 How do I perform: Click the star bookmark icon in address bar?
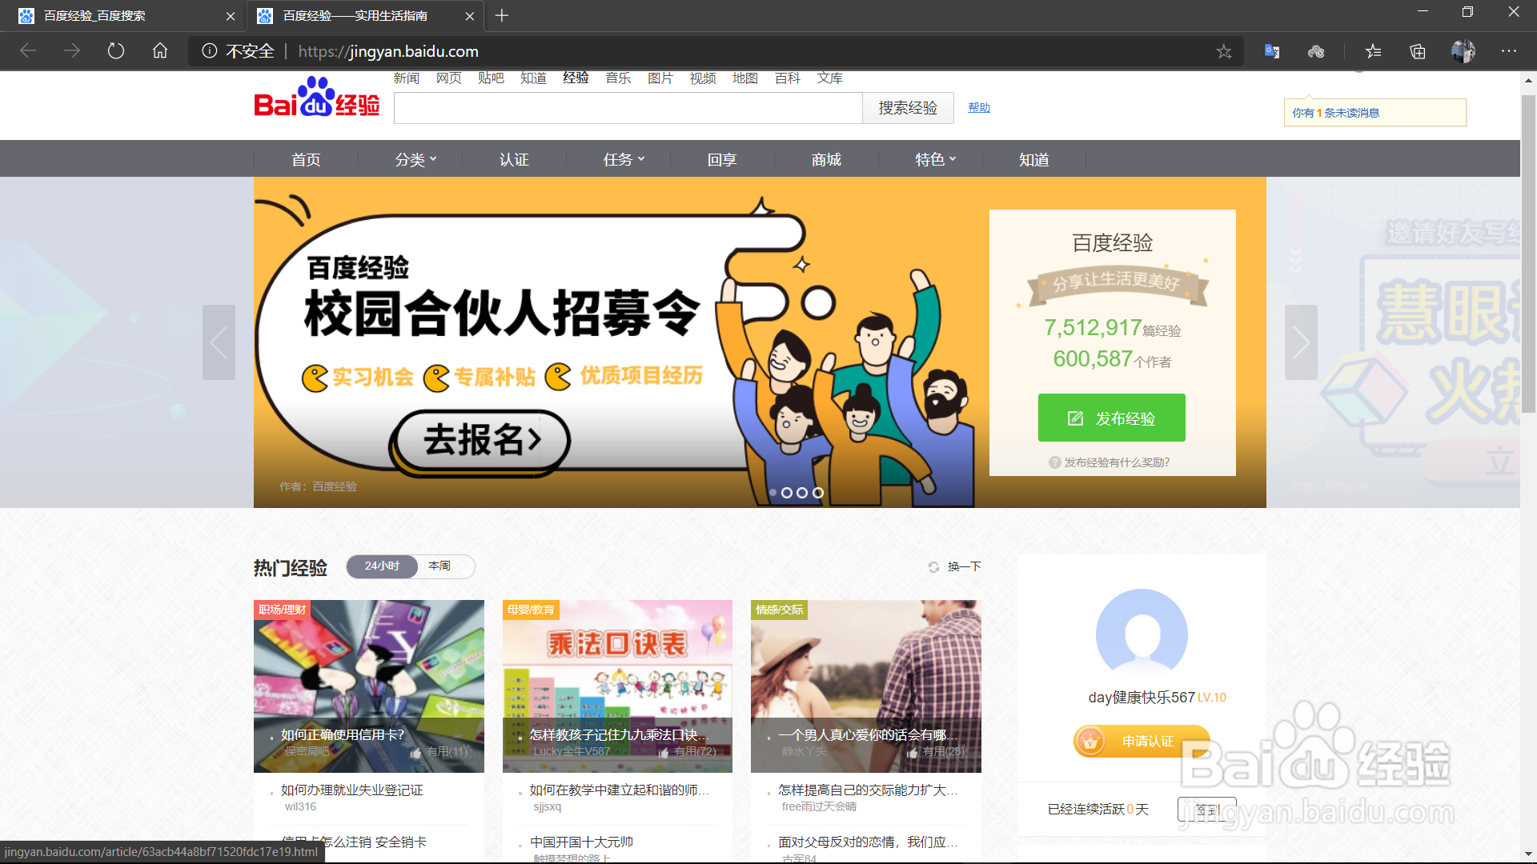point(1224,51)
